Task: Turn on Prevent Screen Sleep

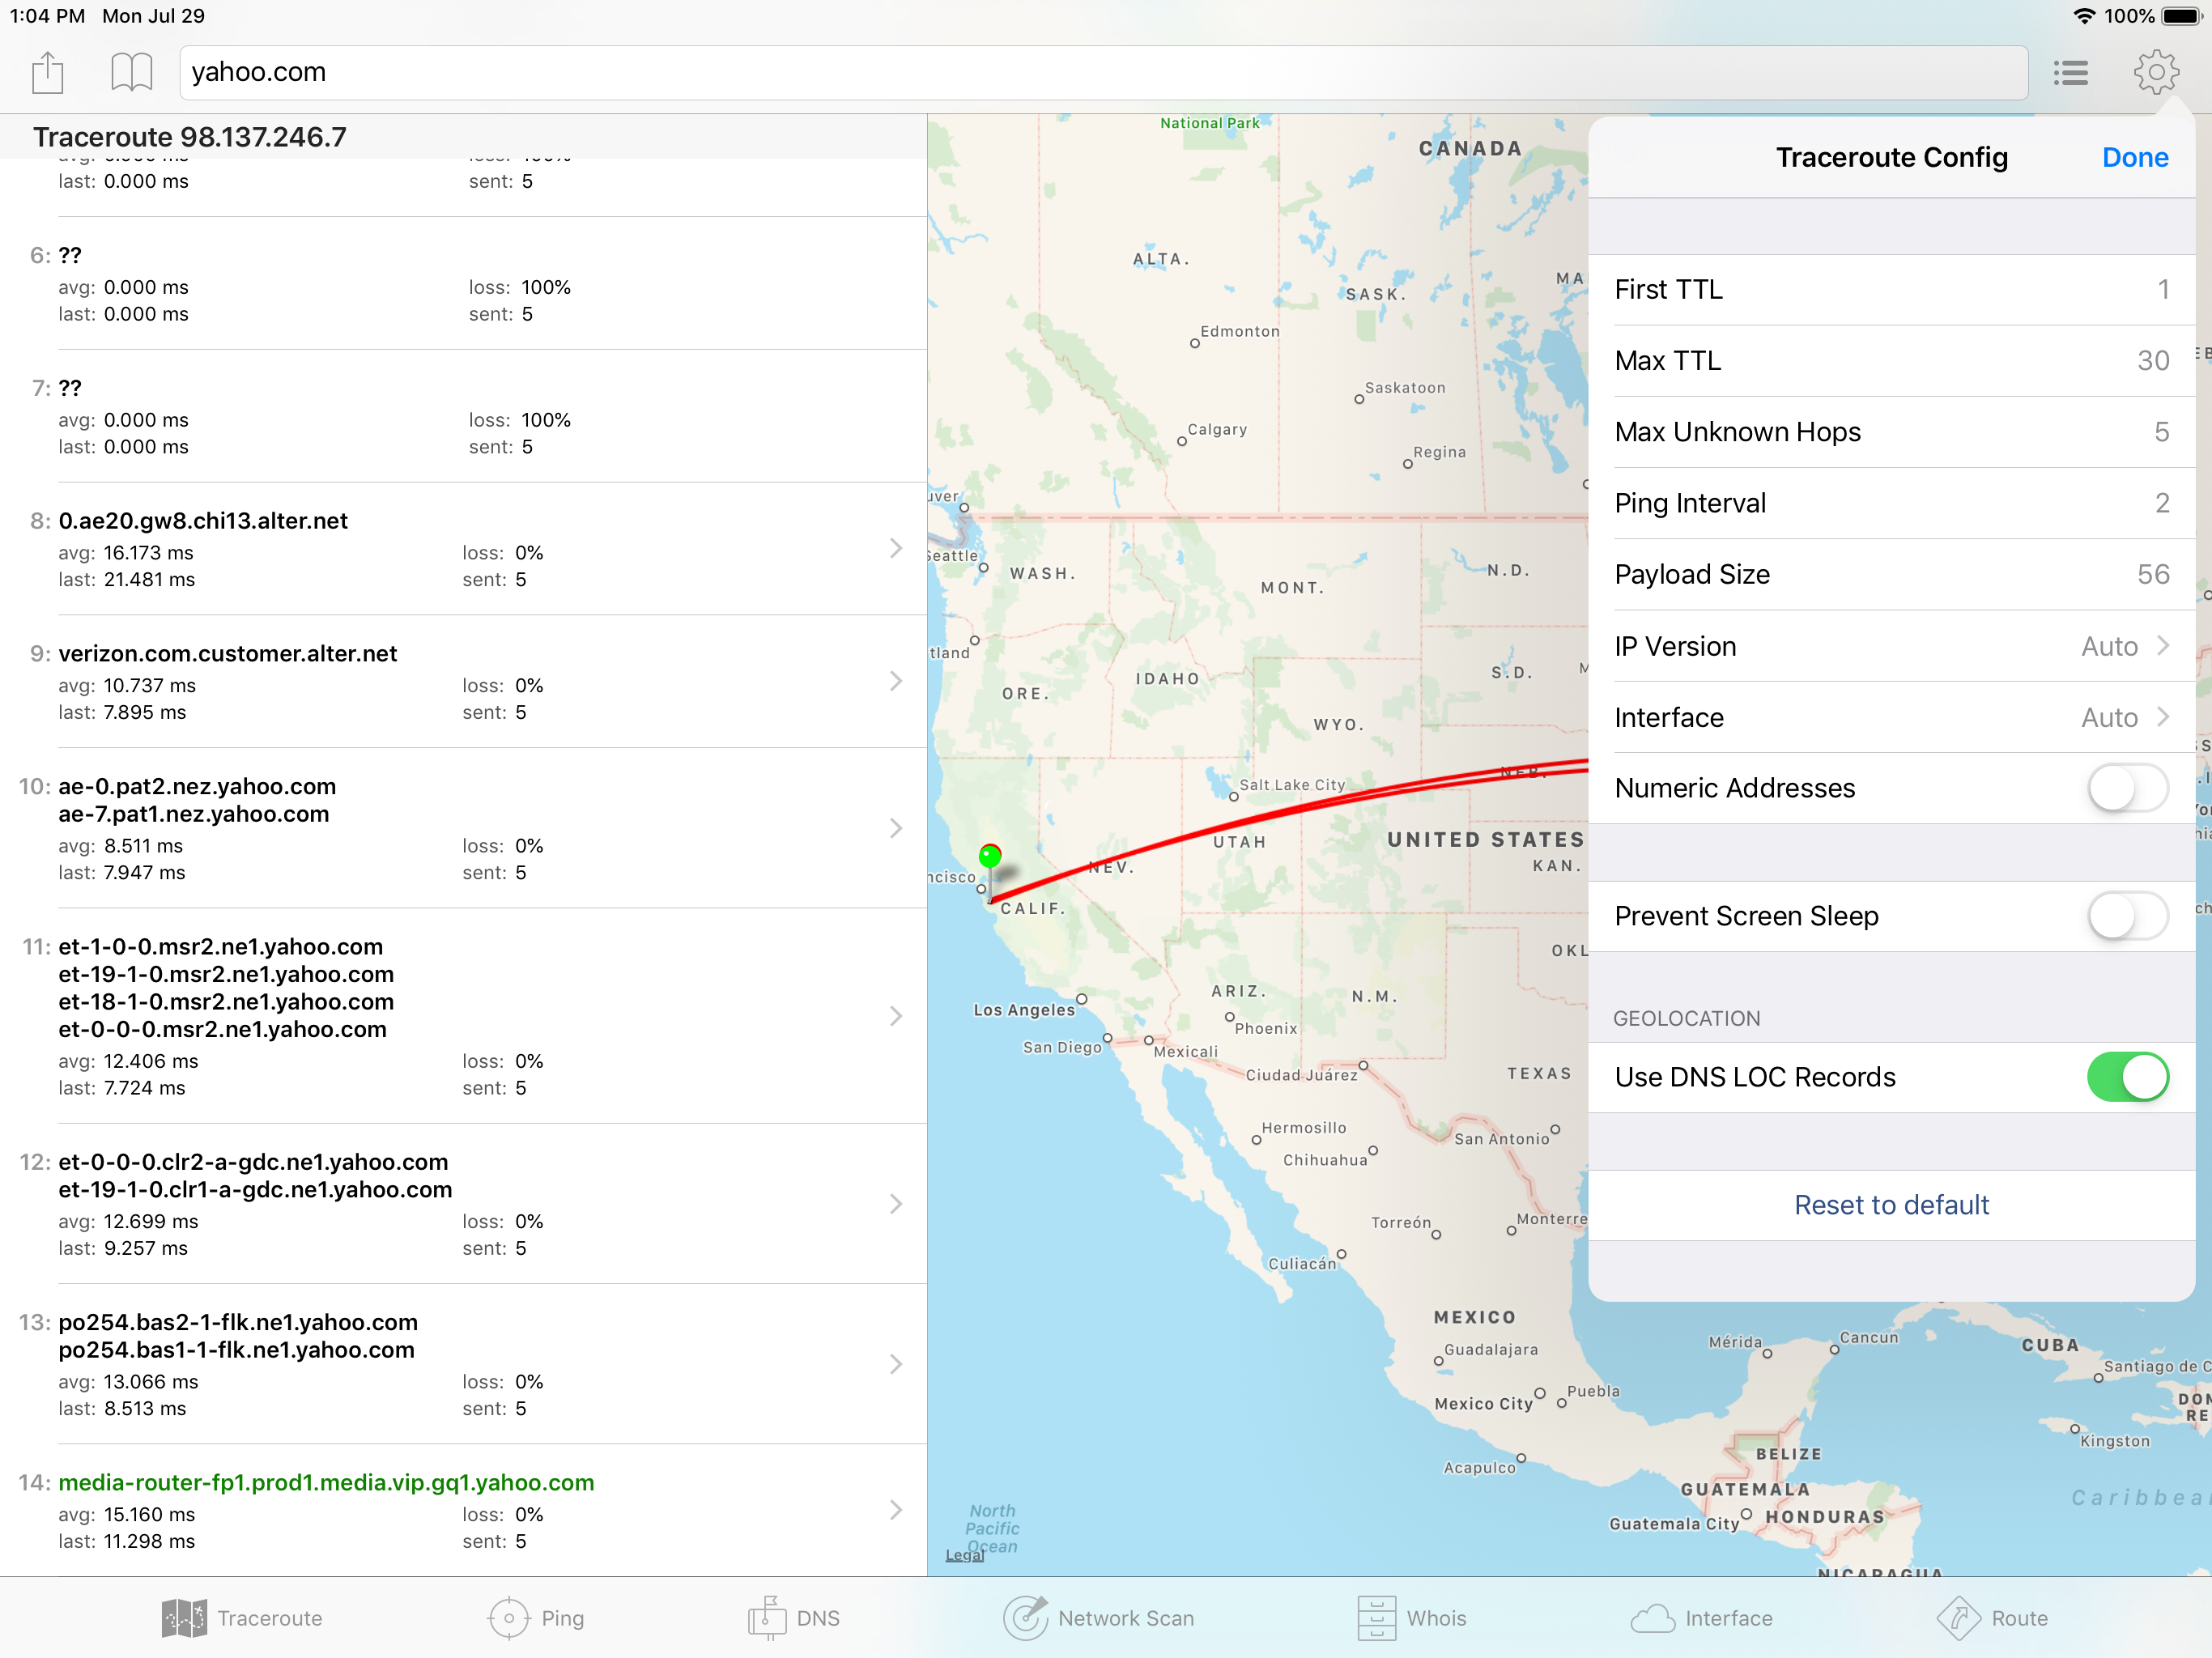Action: click(2127, 916)
